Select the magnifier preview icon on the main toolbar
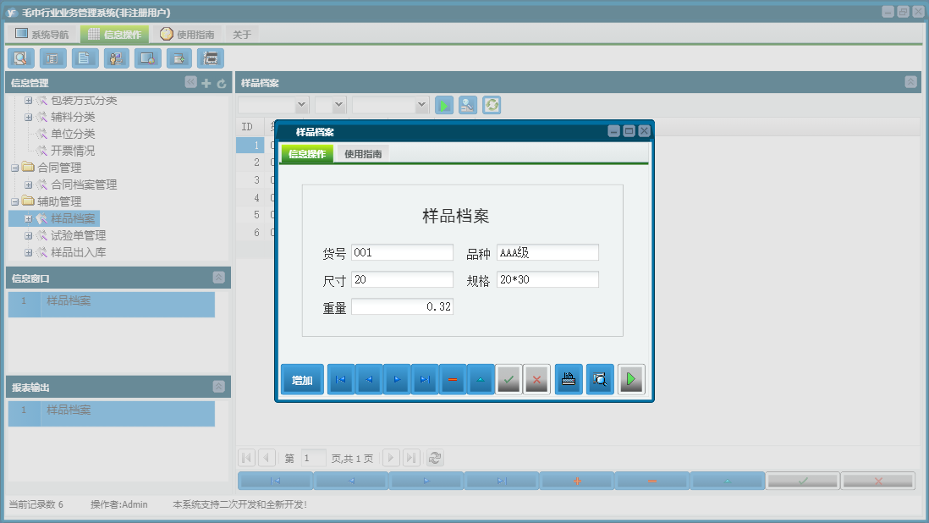Screen dimensions: 929x523 pyautogui.click(x=20, y=58)
